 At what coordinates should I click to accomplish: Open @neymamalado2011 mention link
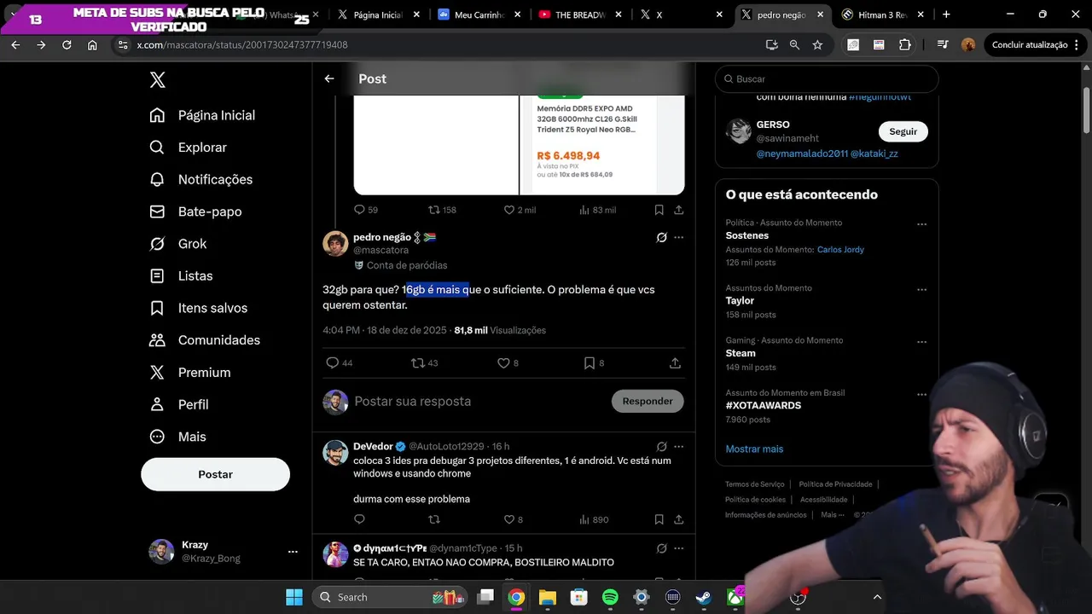coord(801,153)
